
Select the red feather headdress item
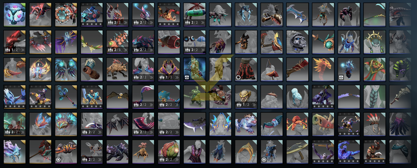pos(375,124)
